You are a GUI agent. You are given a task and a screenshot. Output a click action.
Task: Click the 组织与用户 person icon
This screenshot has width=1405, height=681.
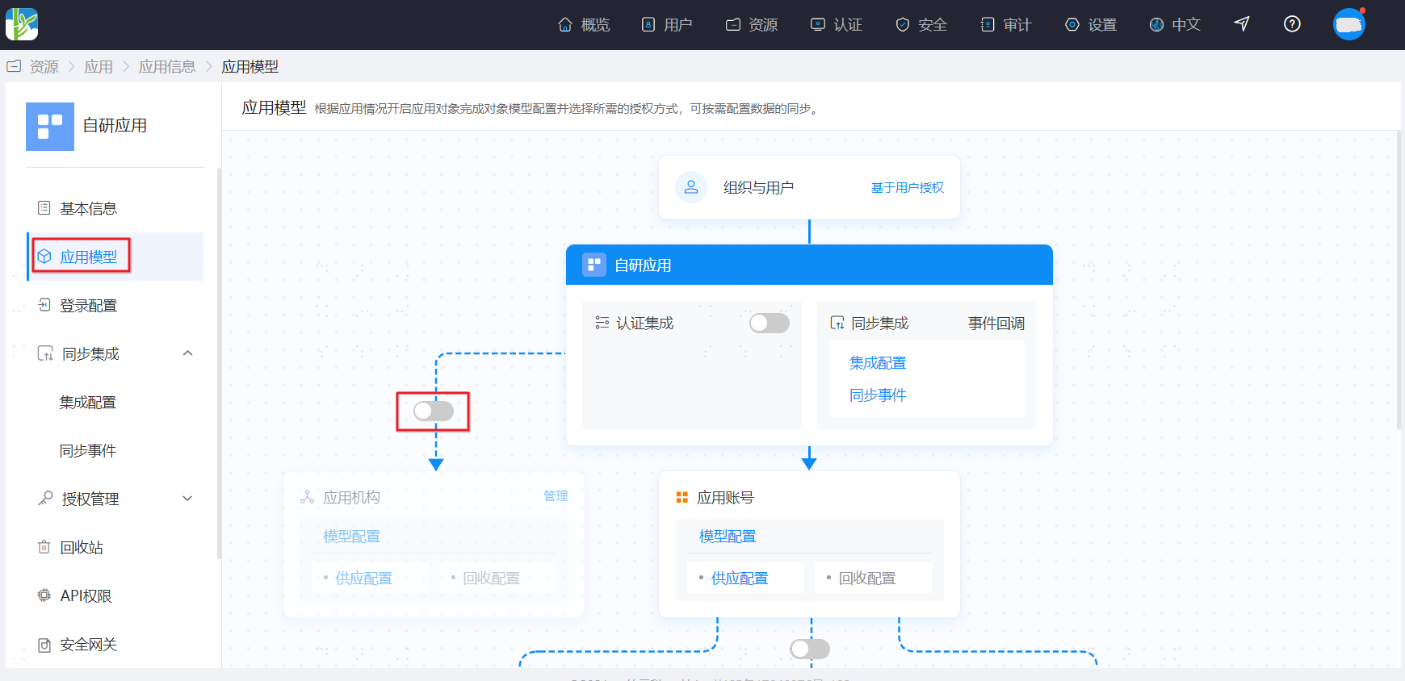[691, 187]
